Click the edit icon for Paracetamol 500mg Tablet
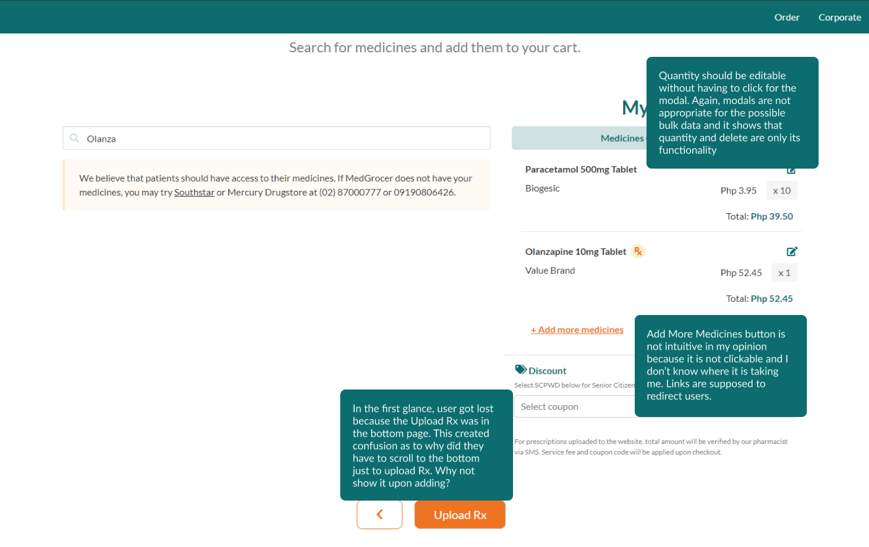 [792, 171]
